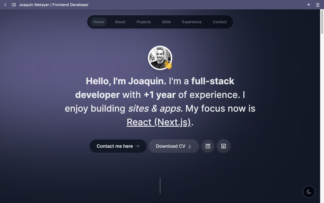This screenshot has height=203, width=324.
Task: Follow the React (Next.js) link
Action: [158, 122]
